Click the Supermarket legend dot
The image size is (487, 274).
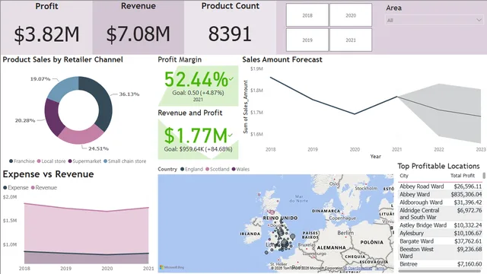click(70, 161)
